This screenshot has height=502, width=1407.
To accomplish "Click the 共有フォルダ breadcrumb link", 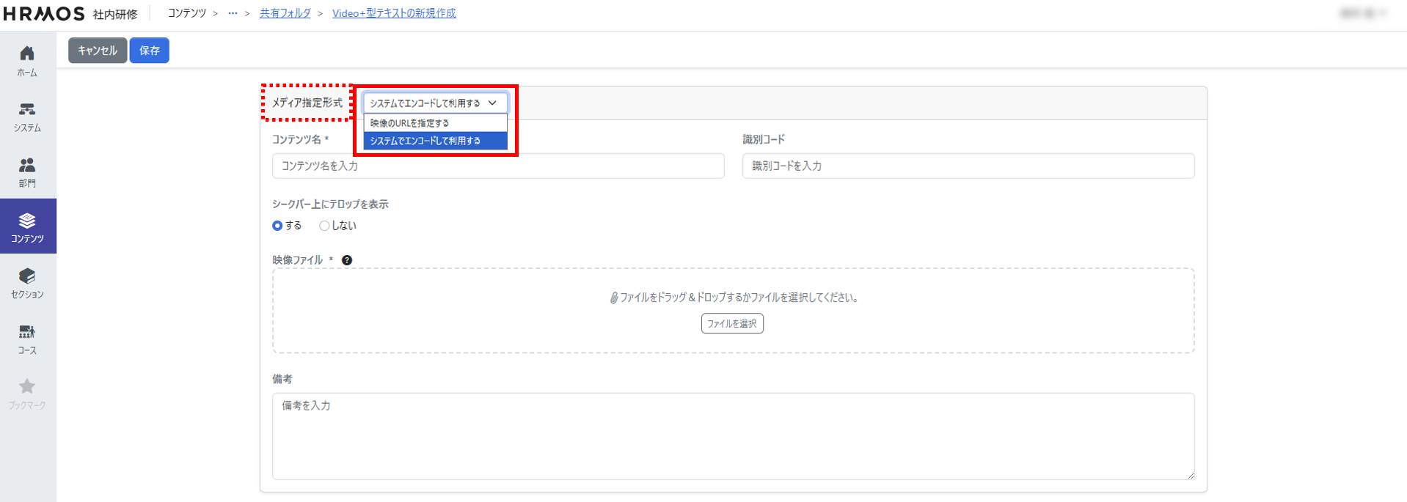I will point(285,13).
